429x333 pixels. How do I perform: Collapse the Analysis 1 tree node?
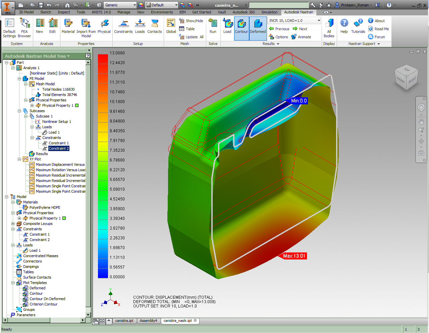13,68
